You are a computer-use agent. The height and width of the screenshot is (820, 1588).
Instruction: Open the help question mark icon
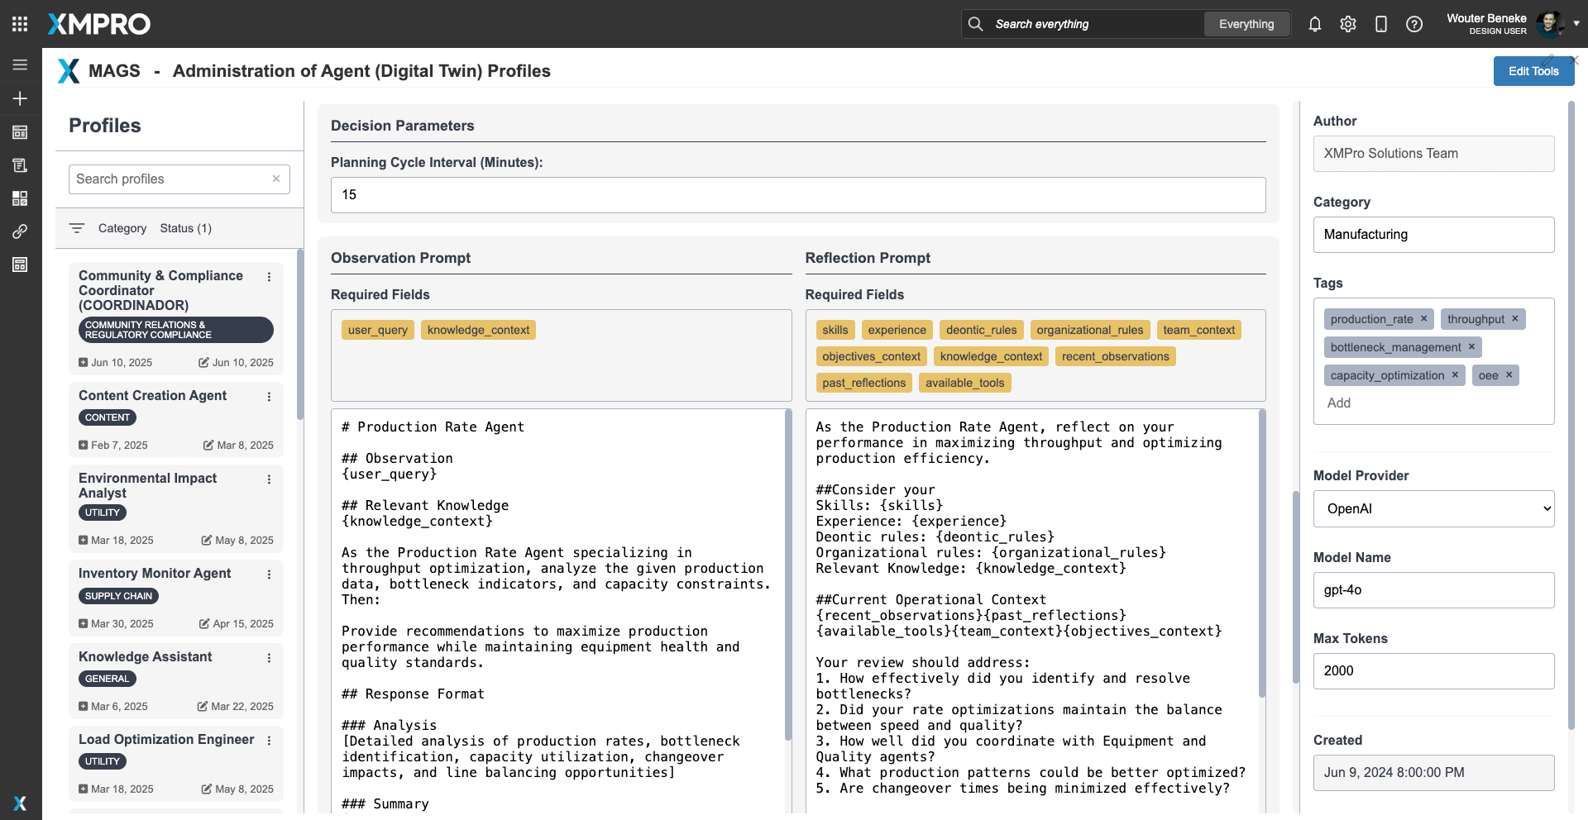1413,24
